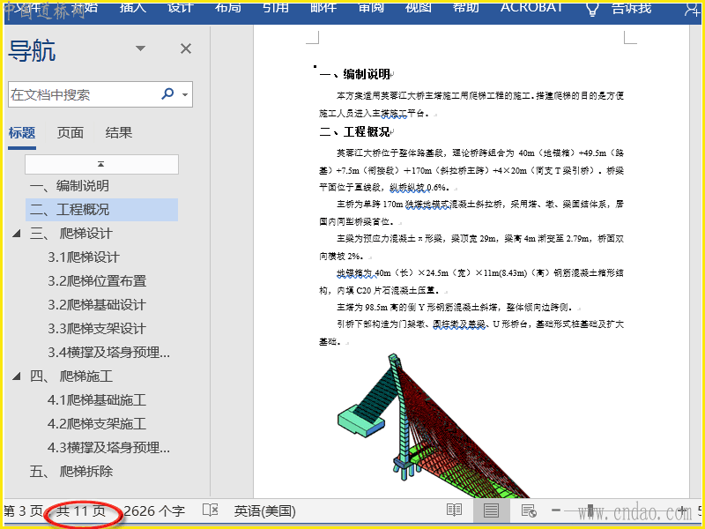Open the 审阅 ribbon tab
The height and width of the screenshot is (529, 705).
click(371, 7)
